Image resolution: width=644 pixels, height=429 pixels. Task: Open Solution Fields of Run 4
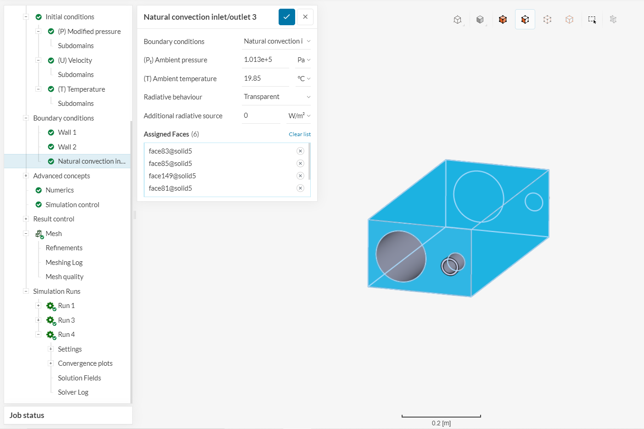click(79, 378)
